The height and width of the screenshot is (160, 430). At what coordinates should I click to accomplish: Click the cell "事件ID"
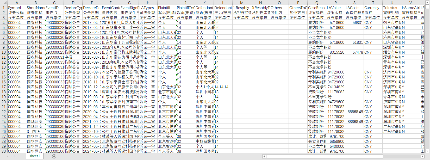coord(54,13)
